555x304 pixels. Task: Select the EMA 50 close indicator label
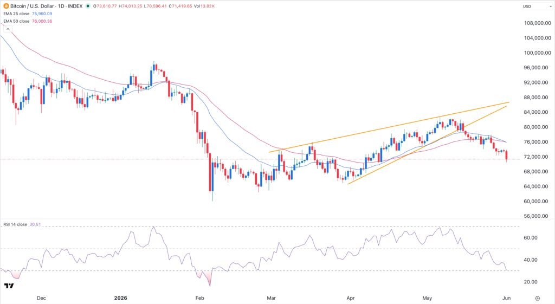pos(16,21)
